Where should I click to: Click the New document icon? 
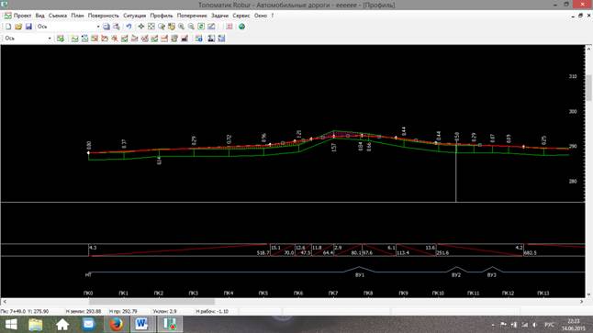coord(8,27)
